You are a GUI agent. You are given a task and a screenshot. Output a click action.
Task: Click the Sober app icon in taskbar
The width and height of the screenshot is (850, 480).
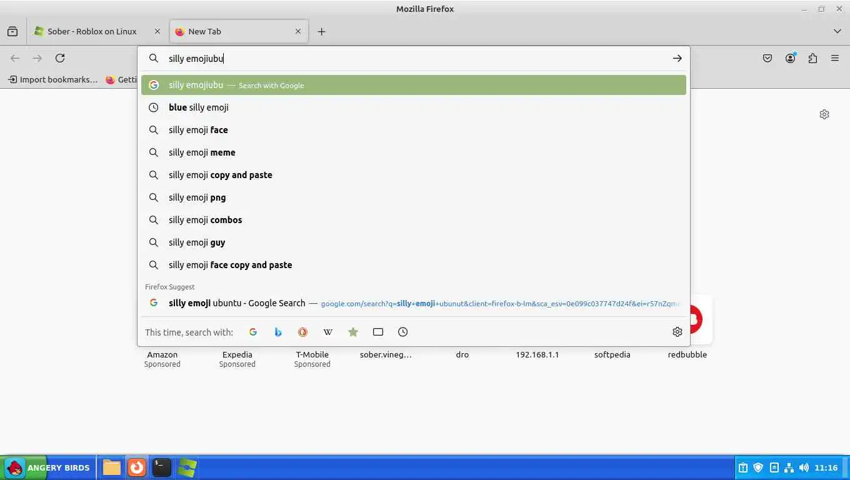tap(187, 467)
